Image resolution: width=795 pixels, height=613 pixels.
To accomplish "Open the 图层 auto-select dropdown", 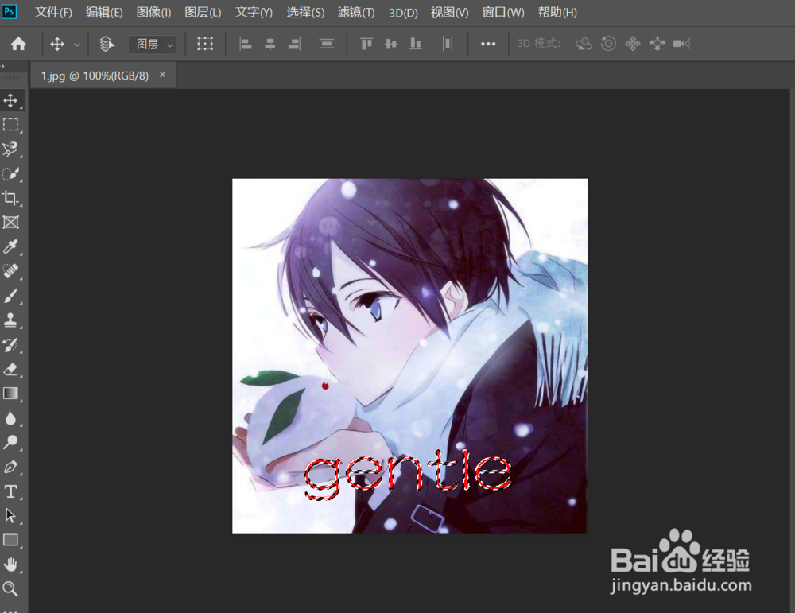I will coord(153,45).
